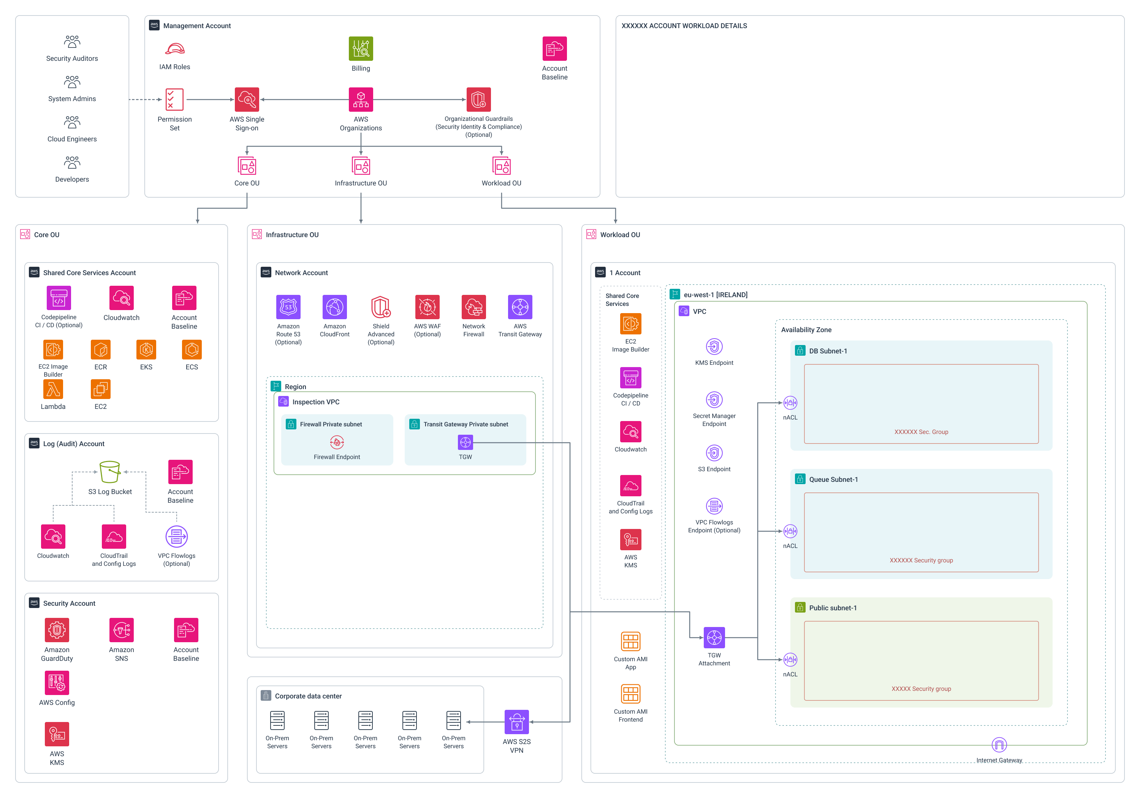The height and width of the screenshot is (798, 1140).
Task: Click the Internet Gateway icon
Action: coord(999,745)
